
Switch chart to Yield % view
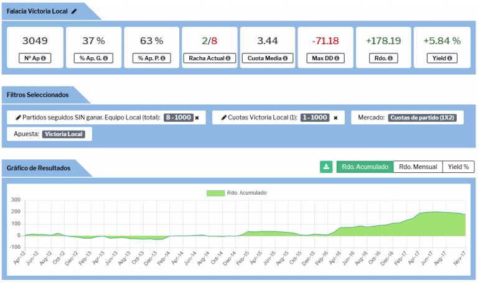click(x=457, y=167)
